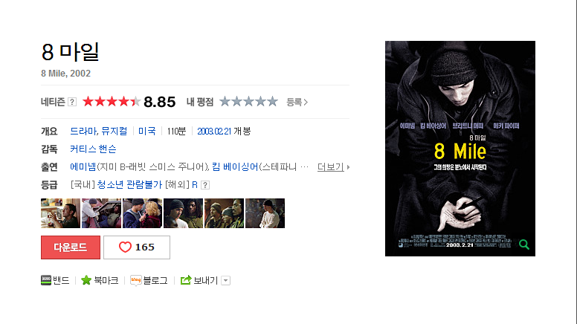577x324 pixels.
Task: Open the dropdown arrow next to 보내기
Action: pos(226,281)
